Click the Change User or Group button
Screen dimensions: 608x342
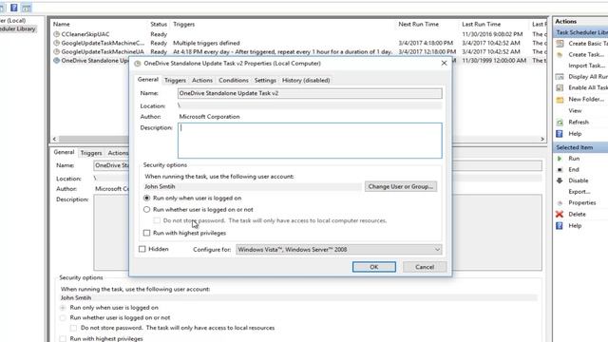point(401,186)
